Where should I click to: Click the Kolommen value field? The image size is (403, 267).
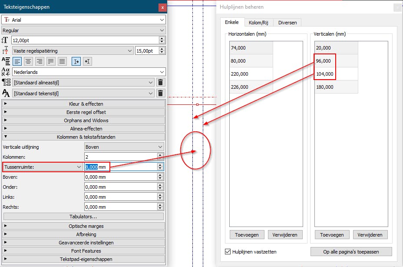tap(121, 157)
